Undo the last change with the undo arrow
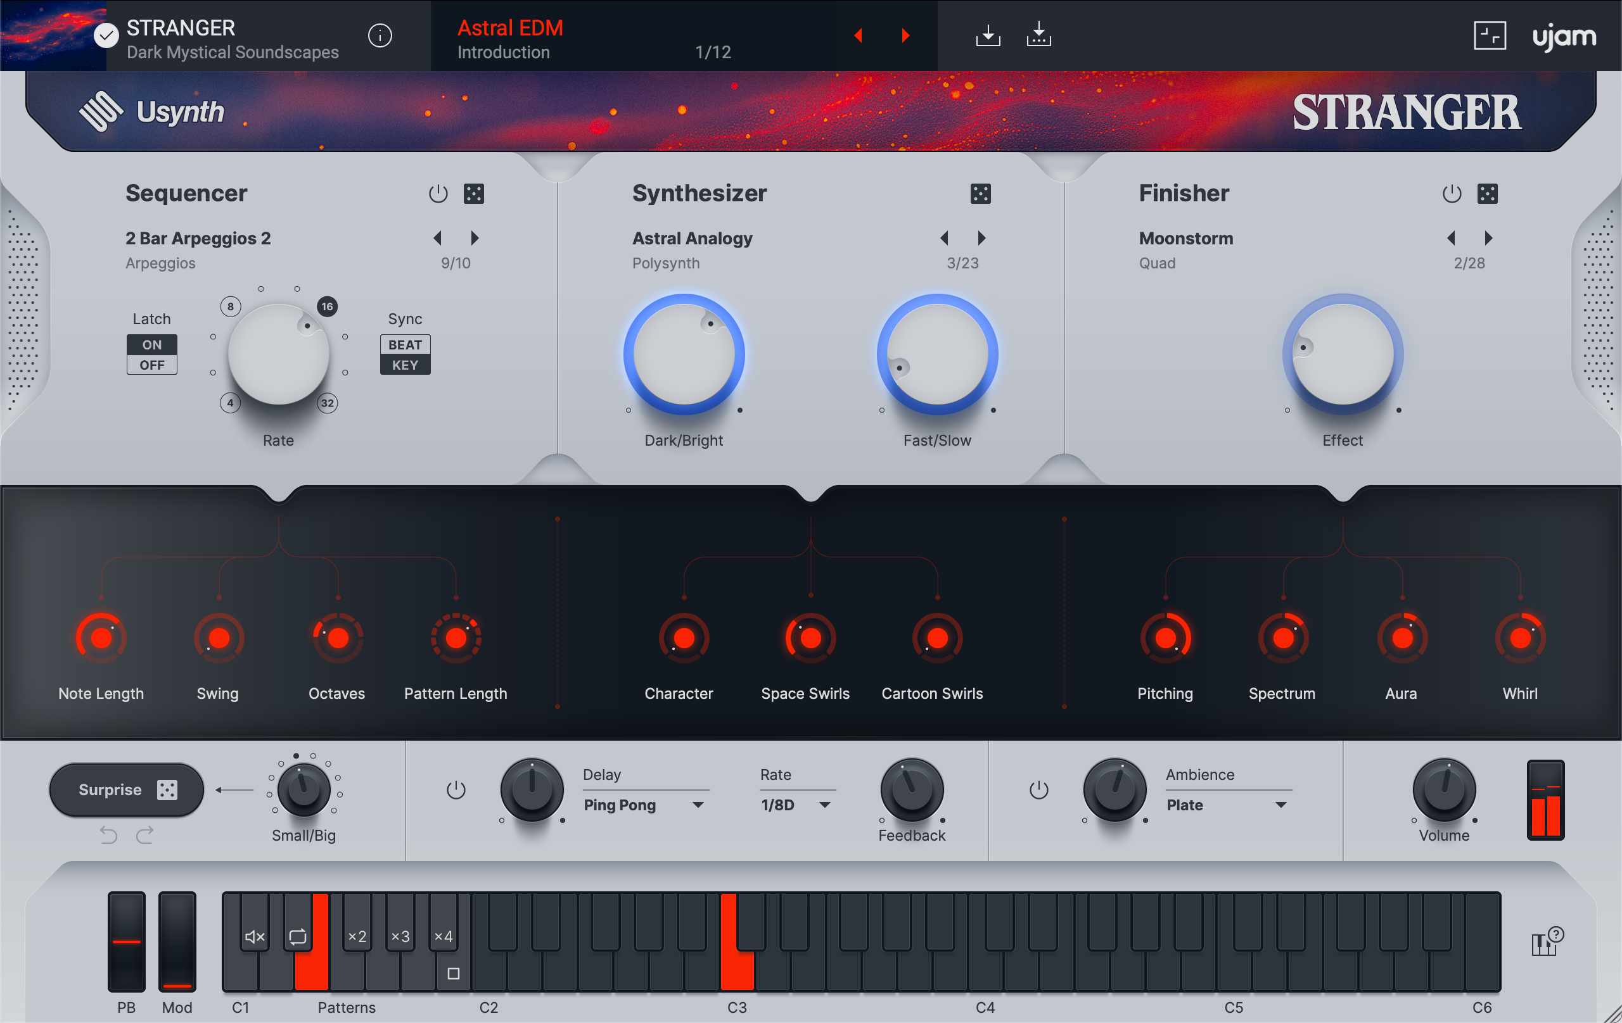The image size is (1622, 1023). click(x=108, y=835)
